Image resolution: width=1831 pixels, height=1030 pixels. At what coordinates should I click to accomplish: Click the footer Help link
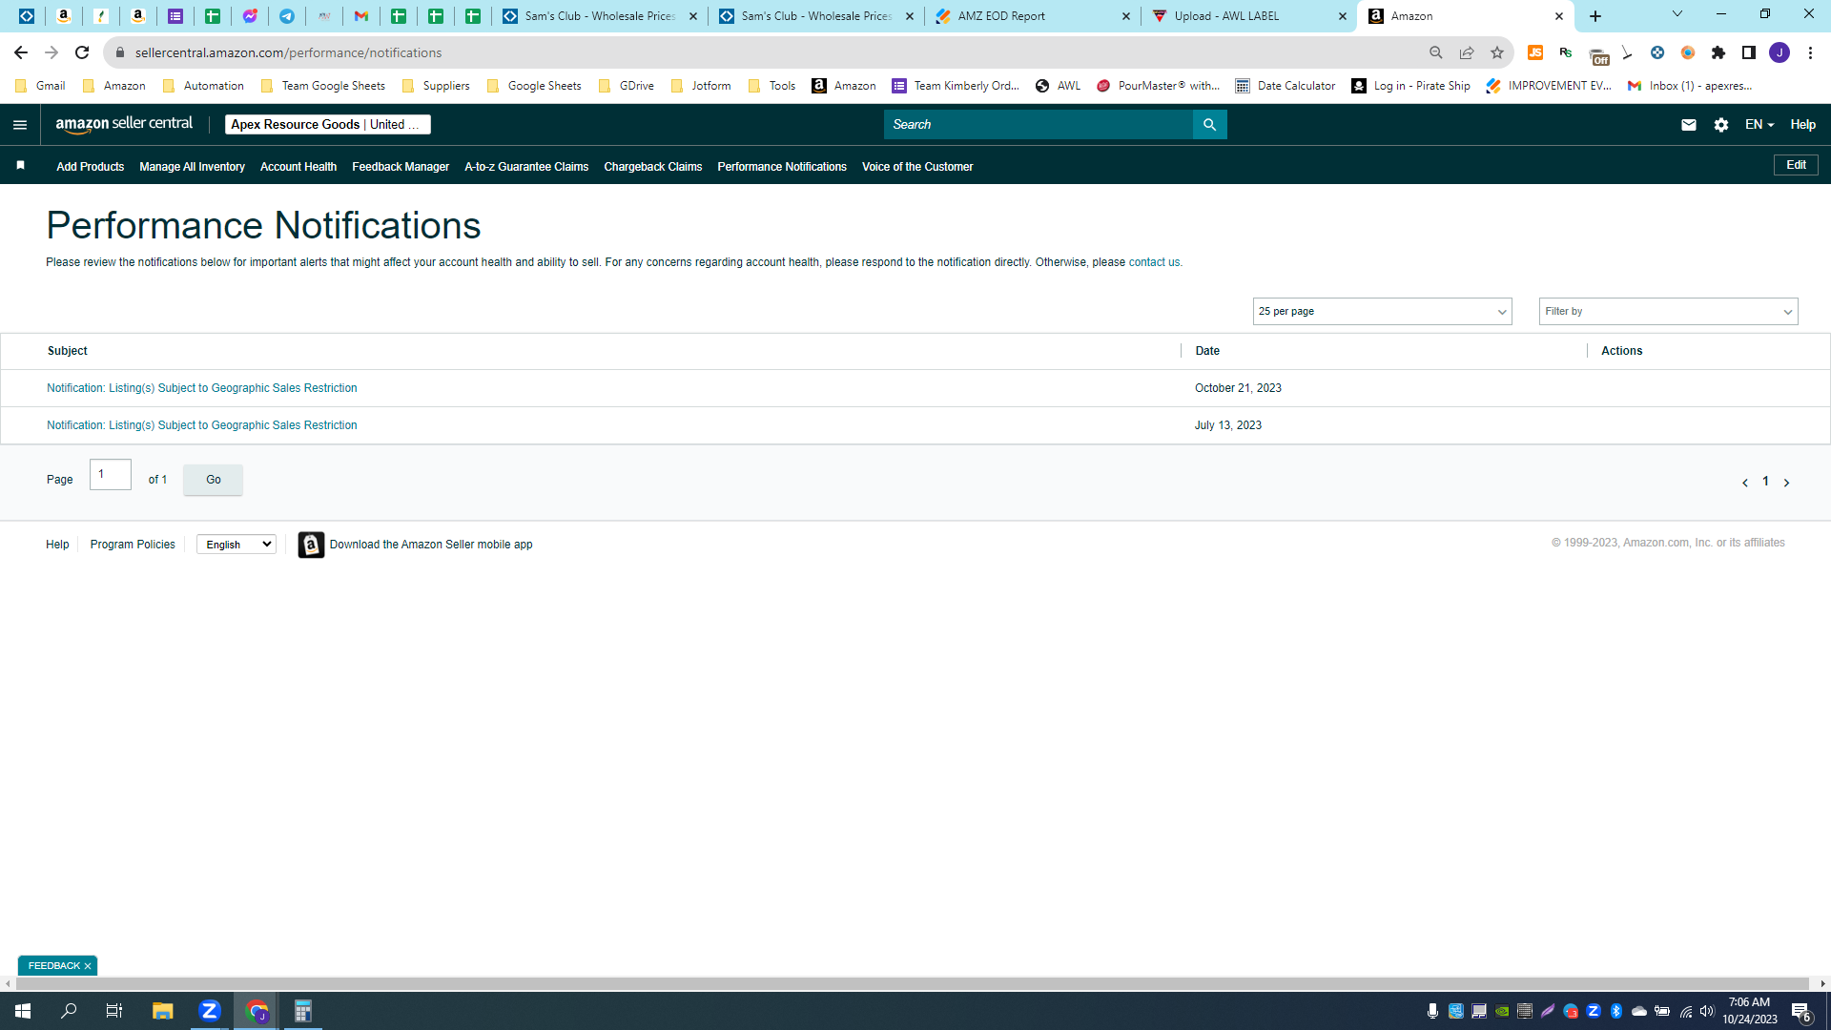[57, 545]
